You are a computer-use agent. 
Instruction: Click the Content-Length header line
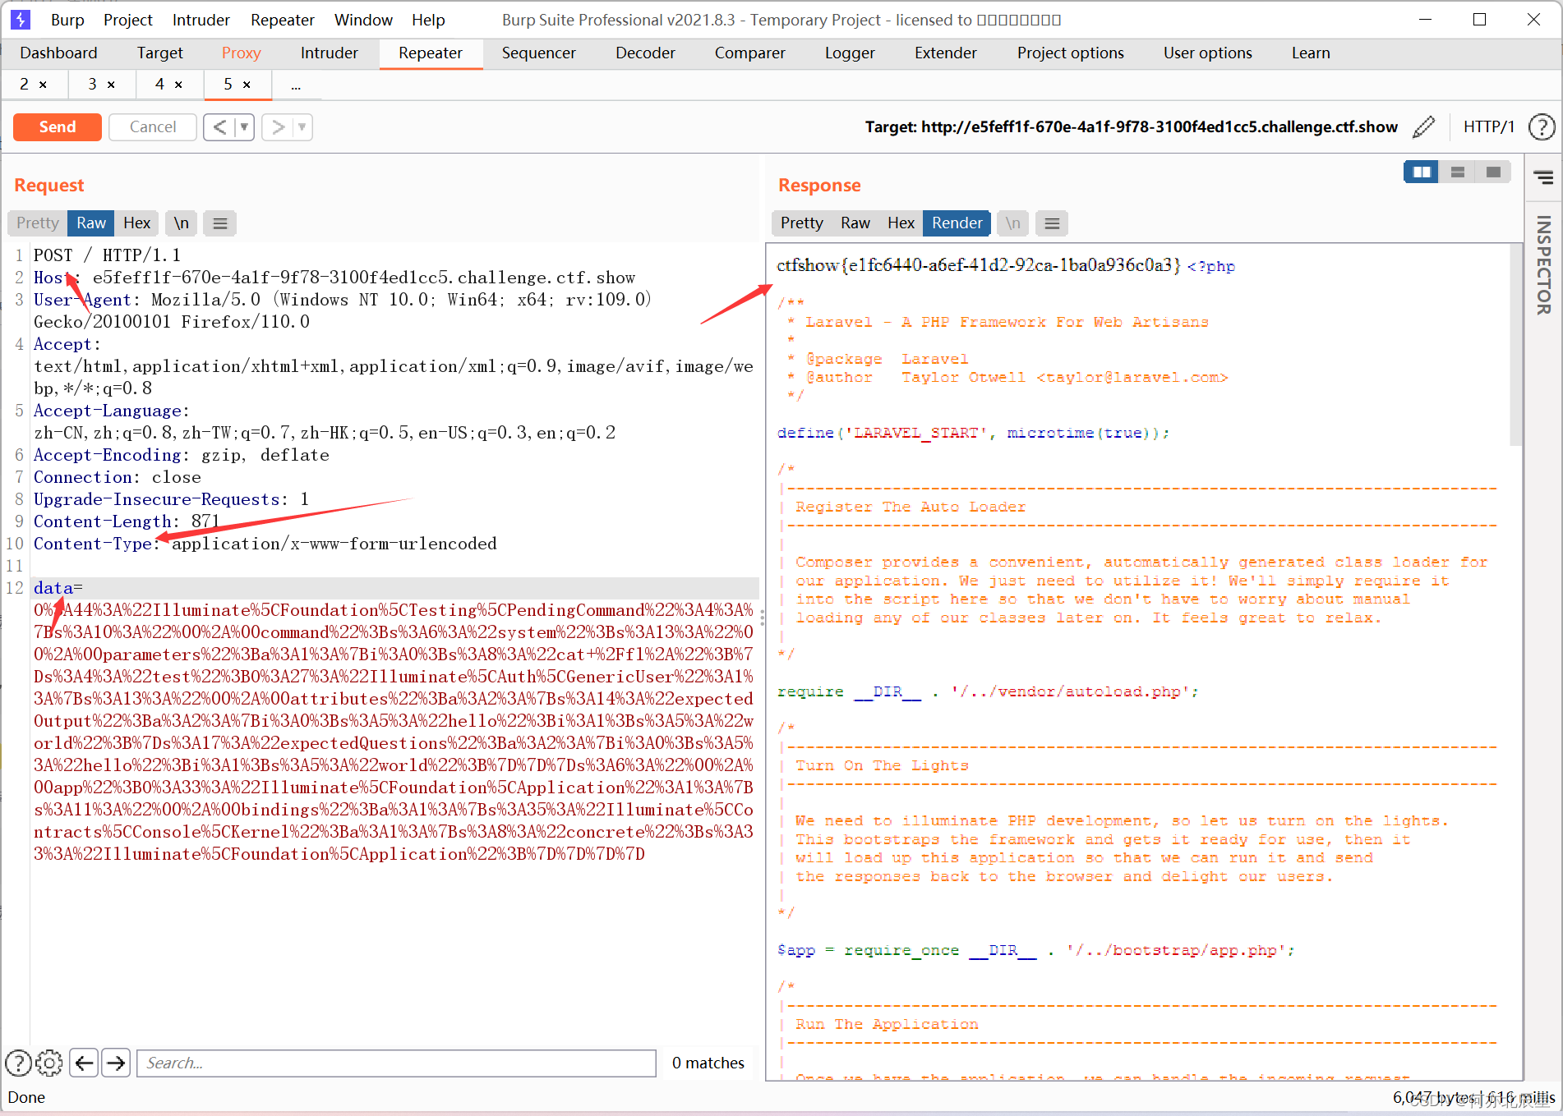coord(127,521)
